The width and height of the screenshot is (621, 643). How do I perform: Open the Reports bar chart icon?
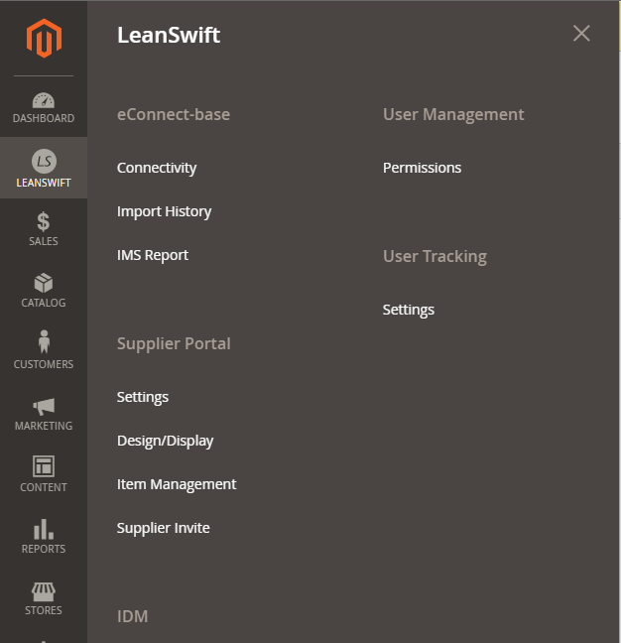coord(44,529)
